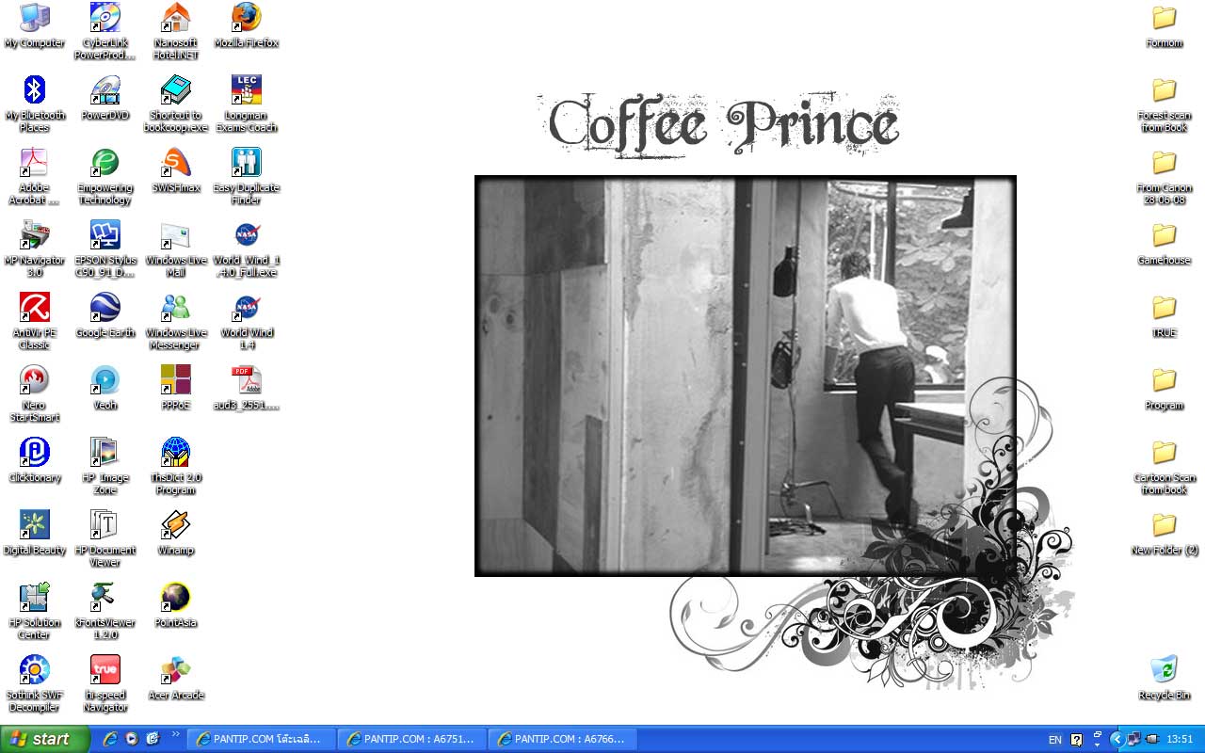The image size is (1205, 753).
Task: Click the Recycle Bin icon
Action: pyautogui.click(x=1165, y=678)
